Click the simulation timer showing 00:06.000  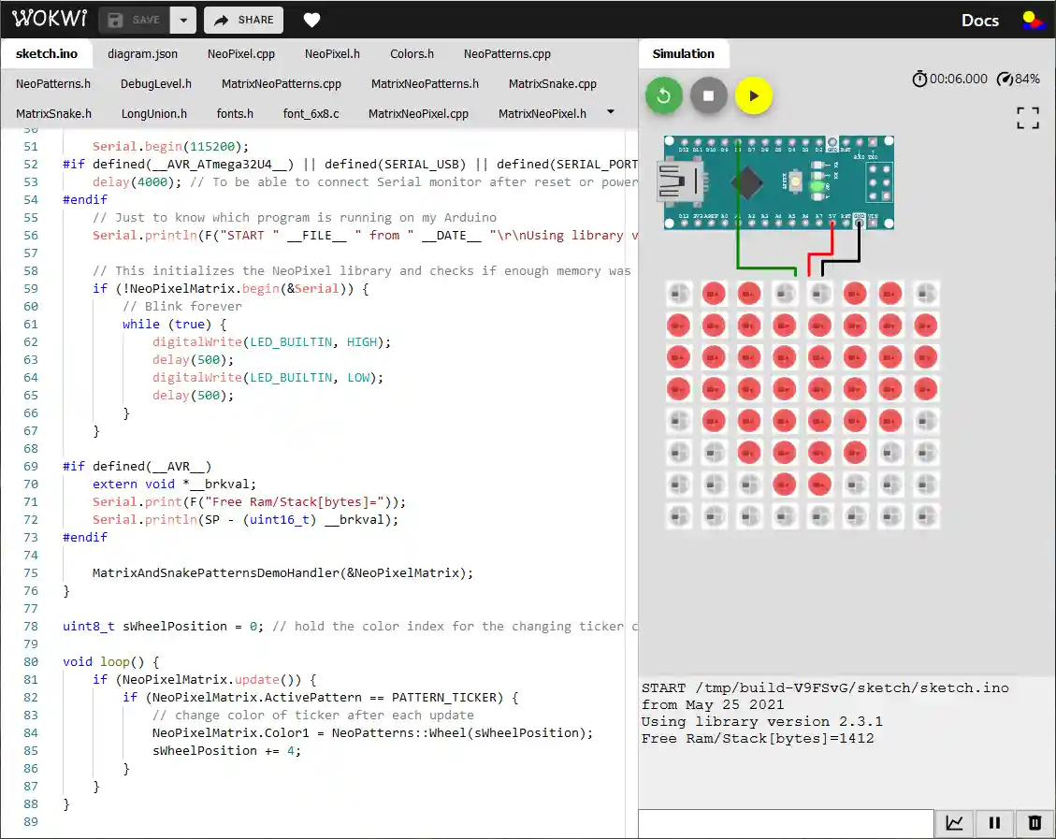(949, 80)
